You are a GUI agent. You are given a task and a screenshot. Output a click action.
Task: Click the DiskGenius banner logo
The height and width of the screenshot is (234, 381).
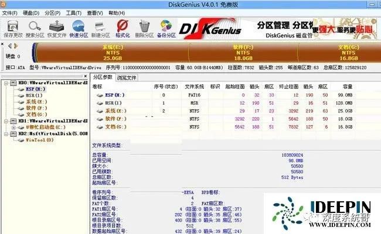pos(210,29)
